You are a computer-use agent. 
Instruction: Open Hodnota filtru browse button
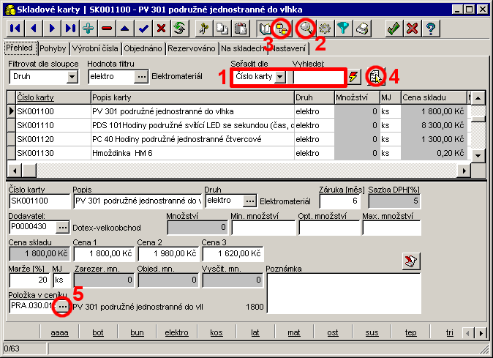pos(142,77)
